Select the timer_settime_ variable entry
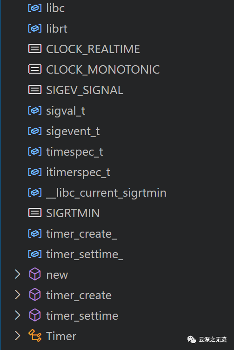The height and width of the screenshot is (350, 234). [x=85, y=254]
